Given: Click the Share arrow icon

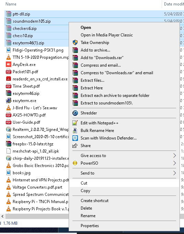Looking at the screenshot, I should [x=75, y=145].
